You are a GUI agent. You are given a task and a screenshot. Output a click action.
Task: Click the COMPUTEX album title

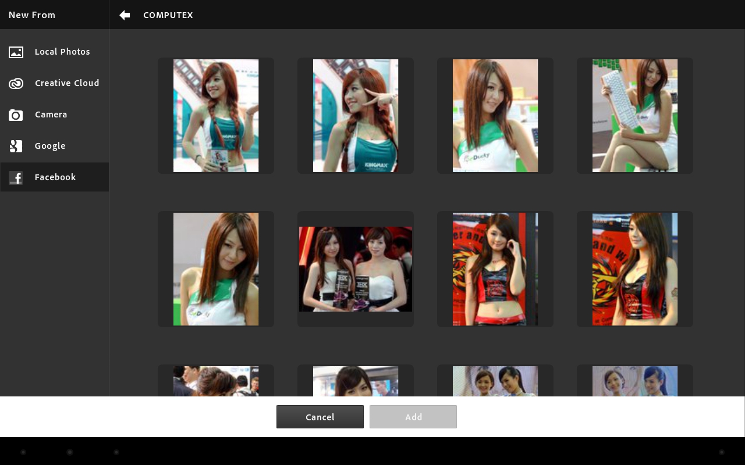click(168, 15)
